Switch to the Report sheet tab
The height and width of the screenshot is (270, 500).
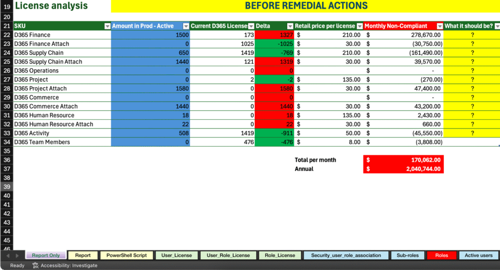83,255
